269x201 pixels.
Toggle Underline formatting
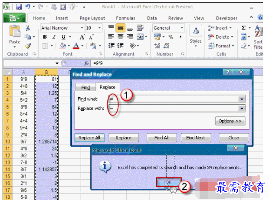pyautogui.click(x=63, y=37)
